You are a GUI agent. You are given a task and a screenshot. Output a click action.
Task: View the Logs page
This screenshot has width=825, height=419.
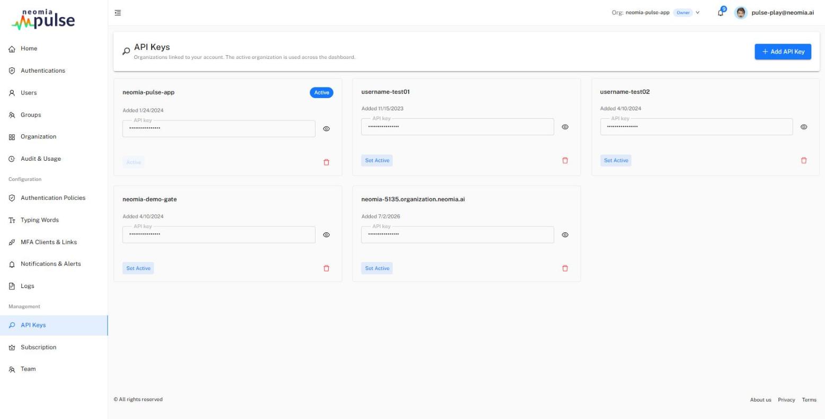[x=54, y=286]
